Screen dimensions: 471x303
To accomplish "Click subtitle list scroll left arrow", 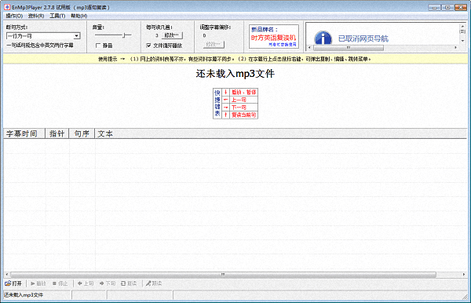I will (x=6, y=275).
